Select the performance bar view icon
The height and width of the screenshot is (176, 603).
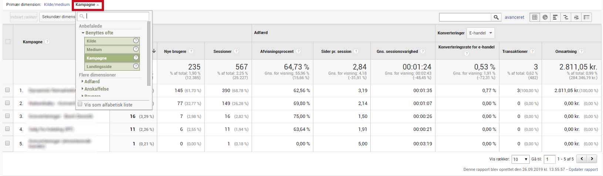point(555,17)
